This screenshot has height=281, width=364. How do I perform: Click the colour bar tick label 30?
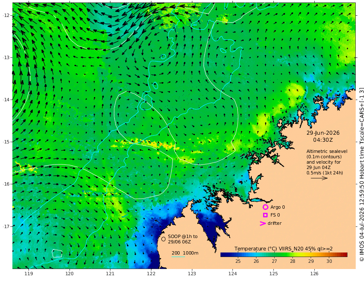[329, 261]
